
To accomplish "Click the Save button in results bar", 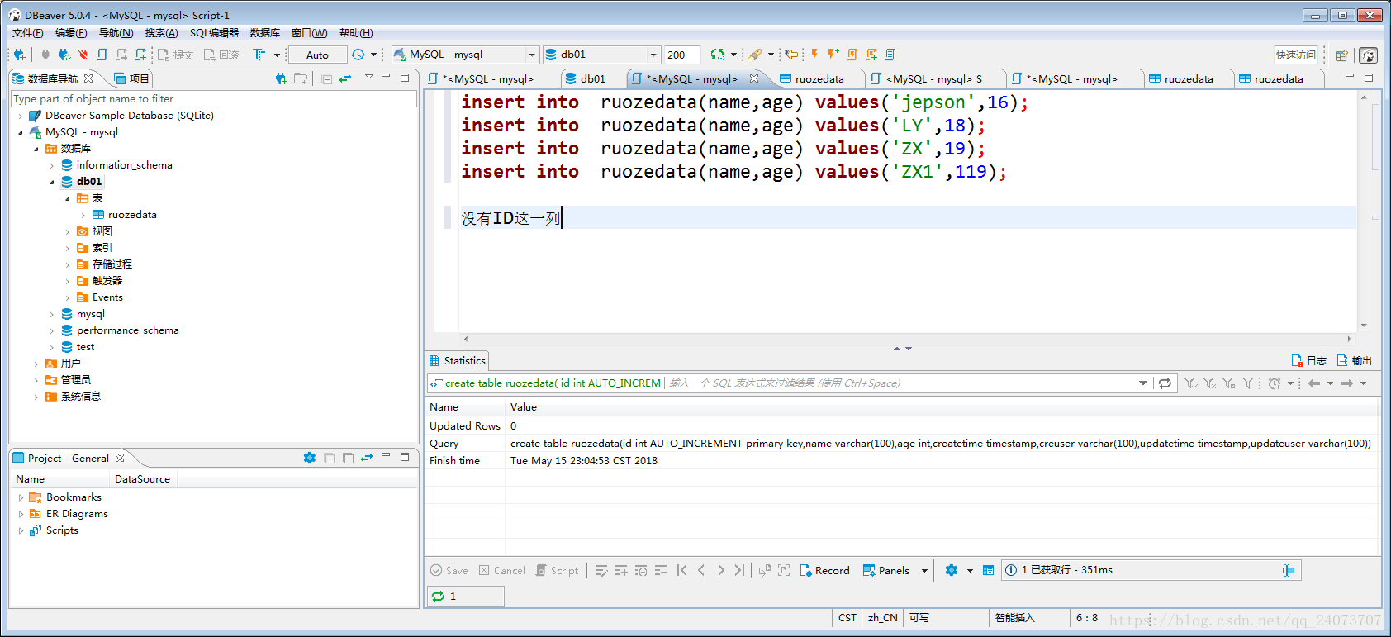I will coord(449,570).
